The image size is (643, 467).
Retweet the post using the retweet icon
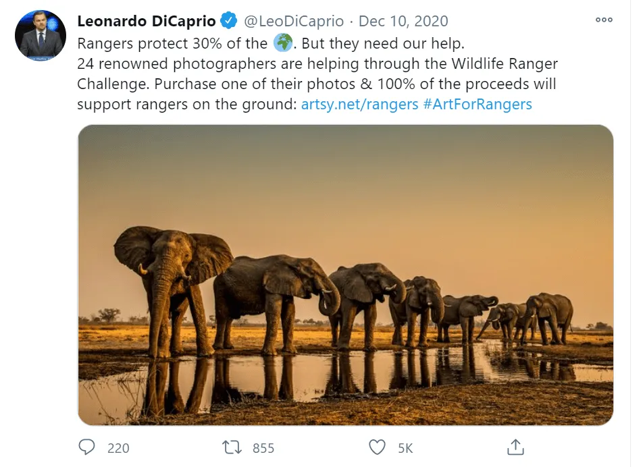pyautogui.click(x=232, y=447)
